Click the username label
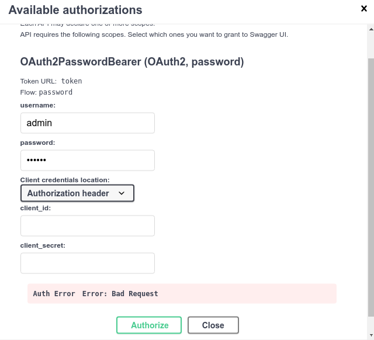Viewport: 374px width, 340px height. [x=38, y=105]
